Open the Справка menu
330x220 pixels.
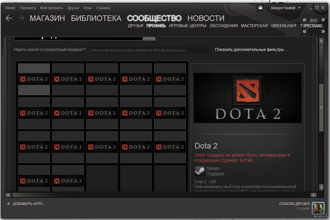coord(103,8)
